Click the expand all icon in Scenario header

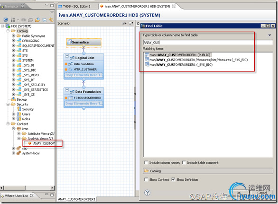coord(124,23)
